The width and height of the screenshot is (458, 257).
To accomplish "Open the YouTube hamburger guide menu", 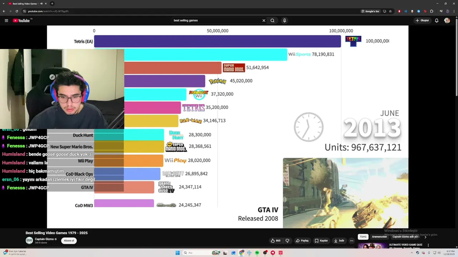I will coord(6,20).
